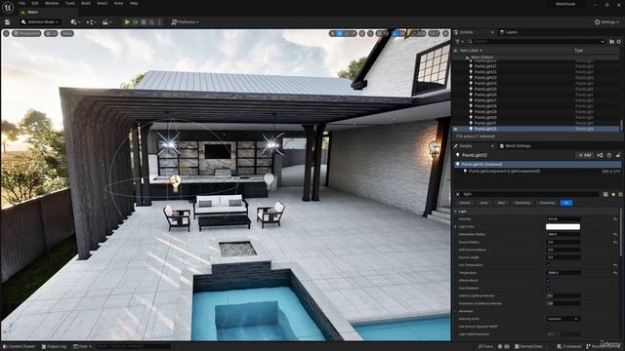Maximize the viewport with the corner icon

click(445, 33)
